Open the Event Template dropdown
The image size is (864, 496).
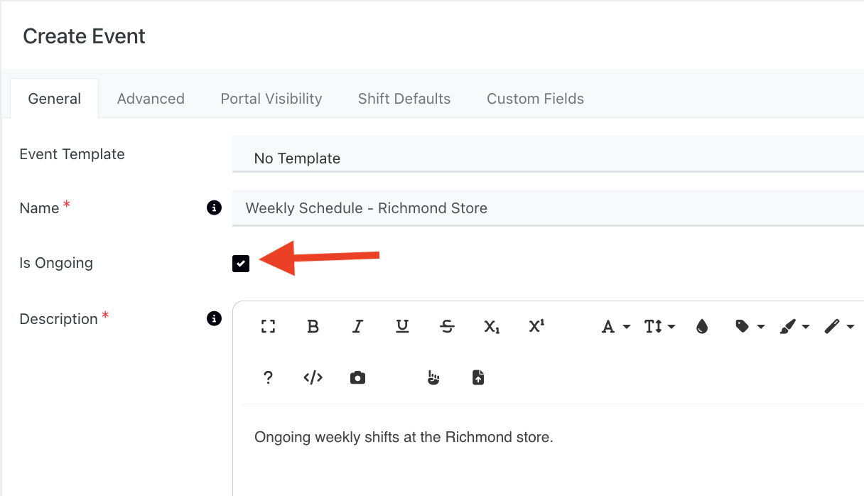pyautogui.click(x=547, y=158)
